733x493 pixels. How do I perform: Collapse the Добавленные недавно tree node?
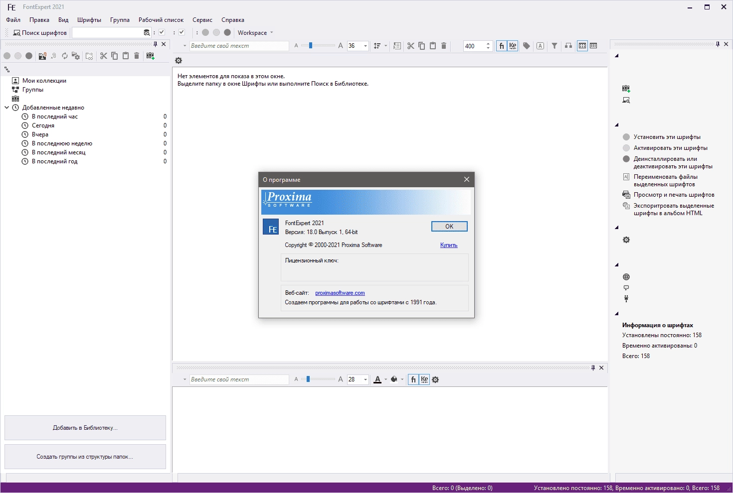click(x=7, y=108)
